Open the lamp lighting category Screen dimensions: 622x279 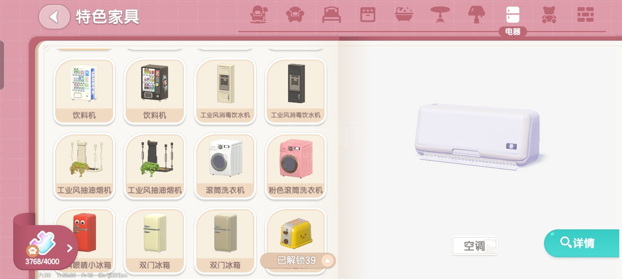point(476,15)
